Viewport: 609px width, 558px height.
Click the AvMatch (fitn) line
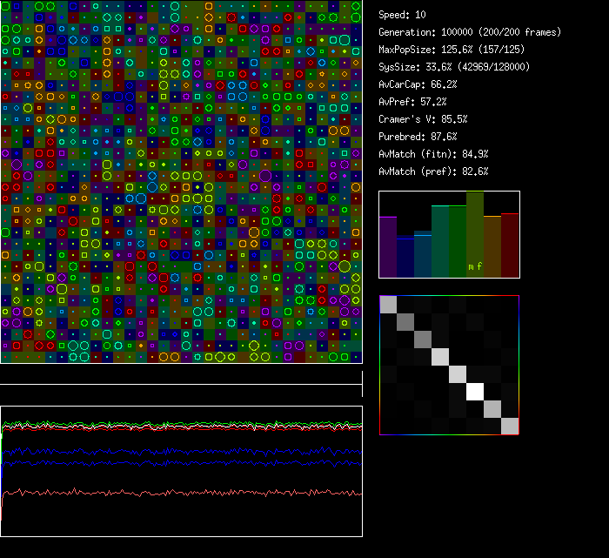(433, 154)
